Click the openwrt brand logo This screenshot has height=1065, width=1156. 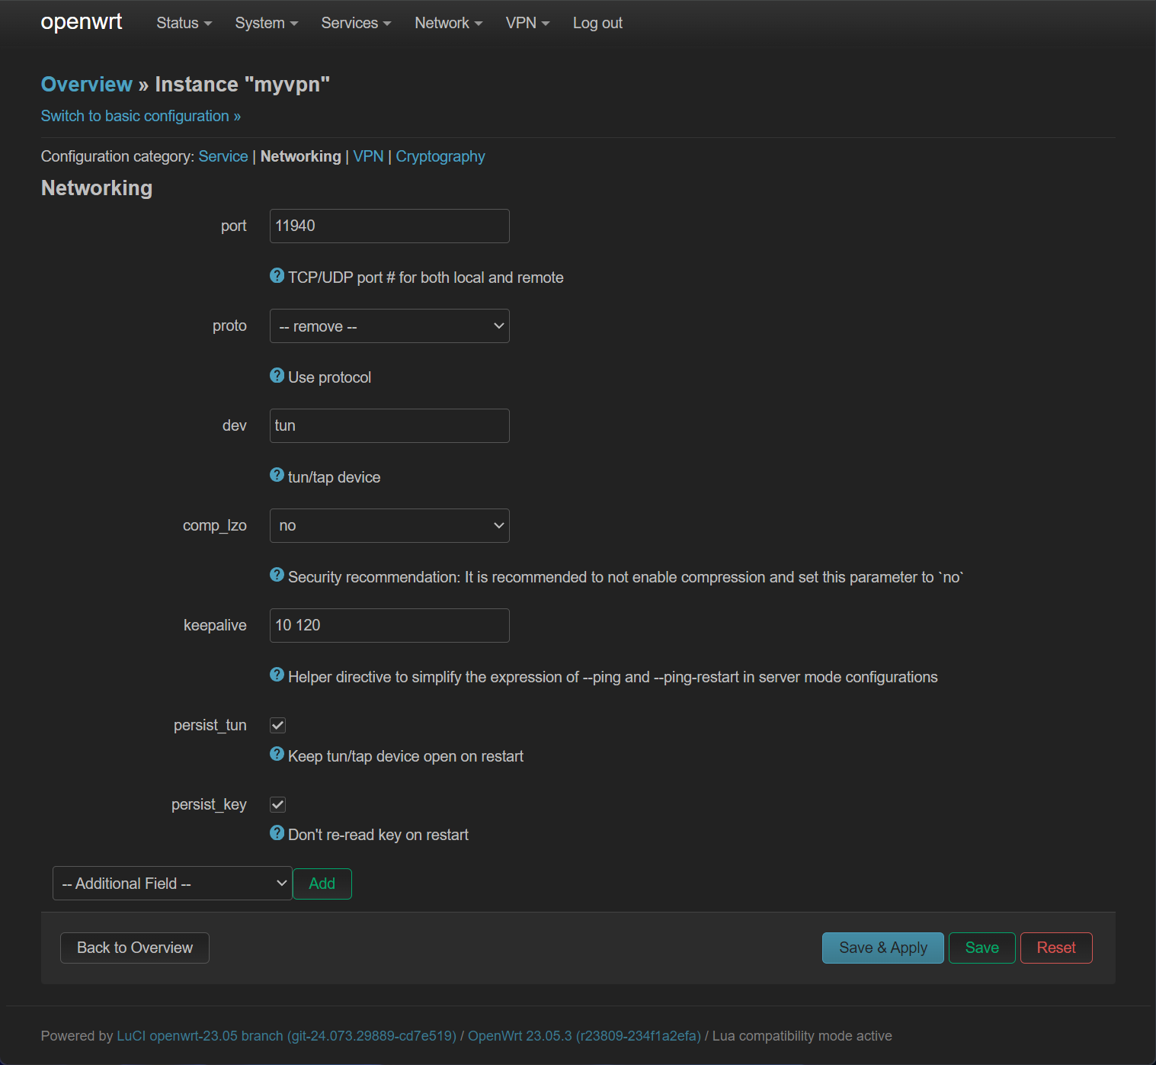pyautogui.click(x=81, y=22)
